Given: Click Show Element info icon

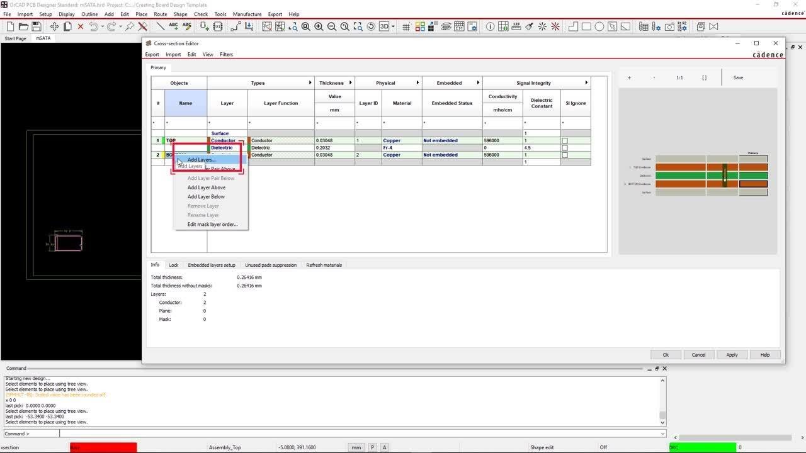Looking at the screenshot, I should [490, 26].
